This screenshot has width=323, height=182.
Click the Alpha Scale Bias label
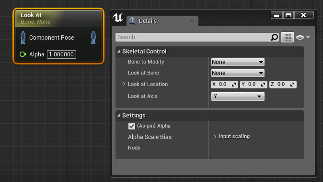(x=150, y=137)
